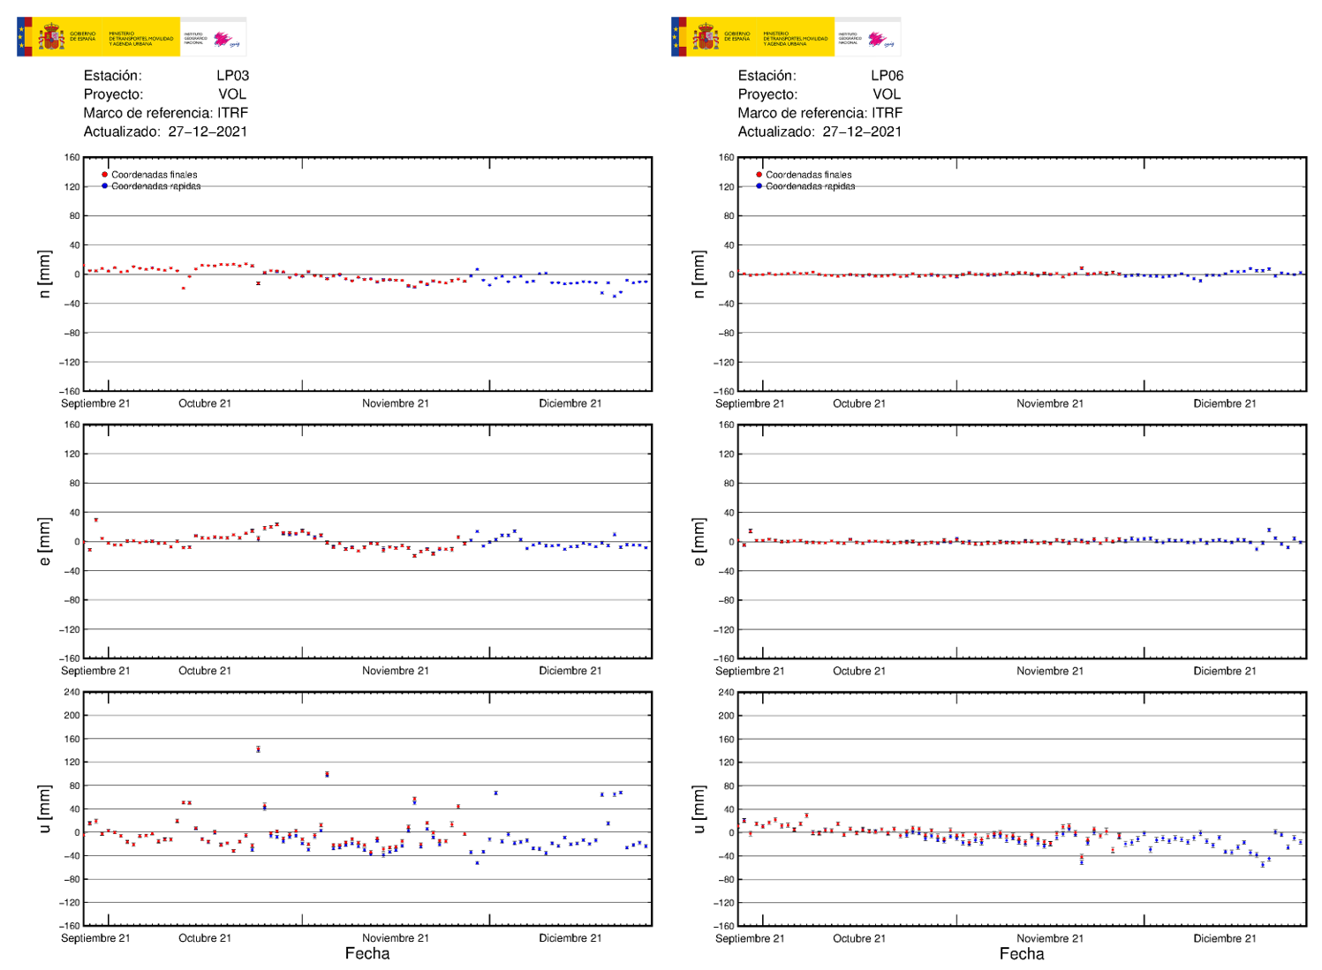Click 'Diciembre 21' label under LP06 up chart
Image resolution: width=1322 pixels, height=970 pixels.
(1224, 938)
